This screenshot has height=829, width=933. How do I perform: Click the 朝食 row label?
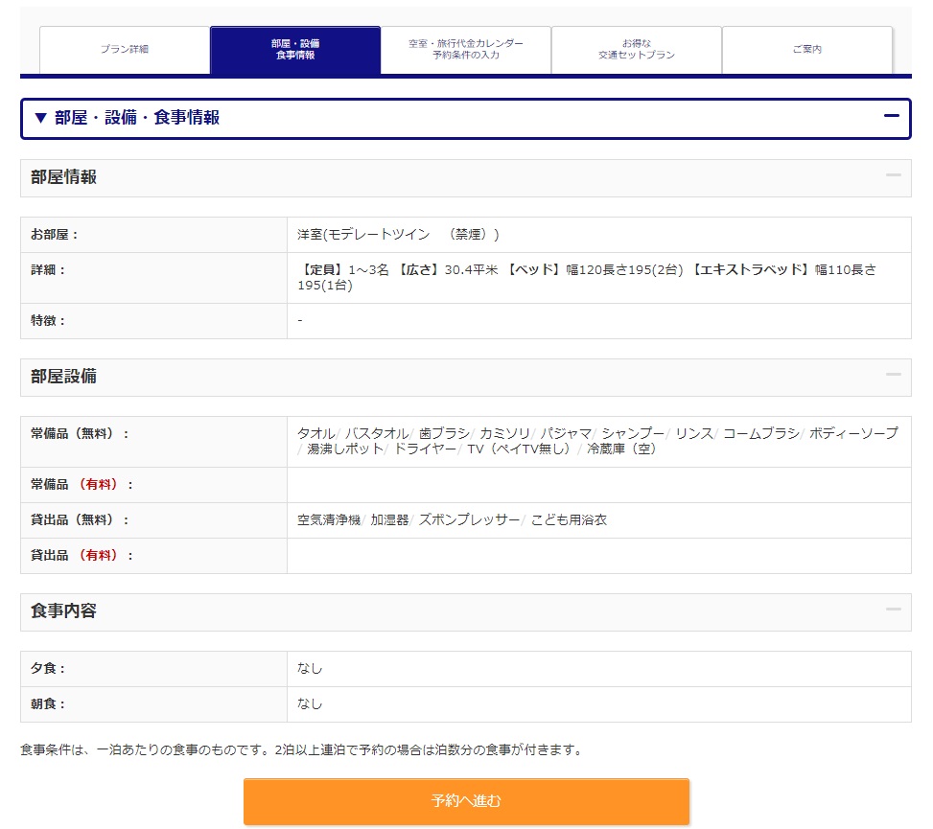(x=48, y=704)
